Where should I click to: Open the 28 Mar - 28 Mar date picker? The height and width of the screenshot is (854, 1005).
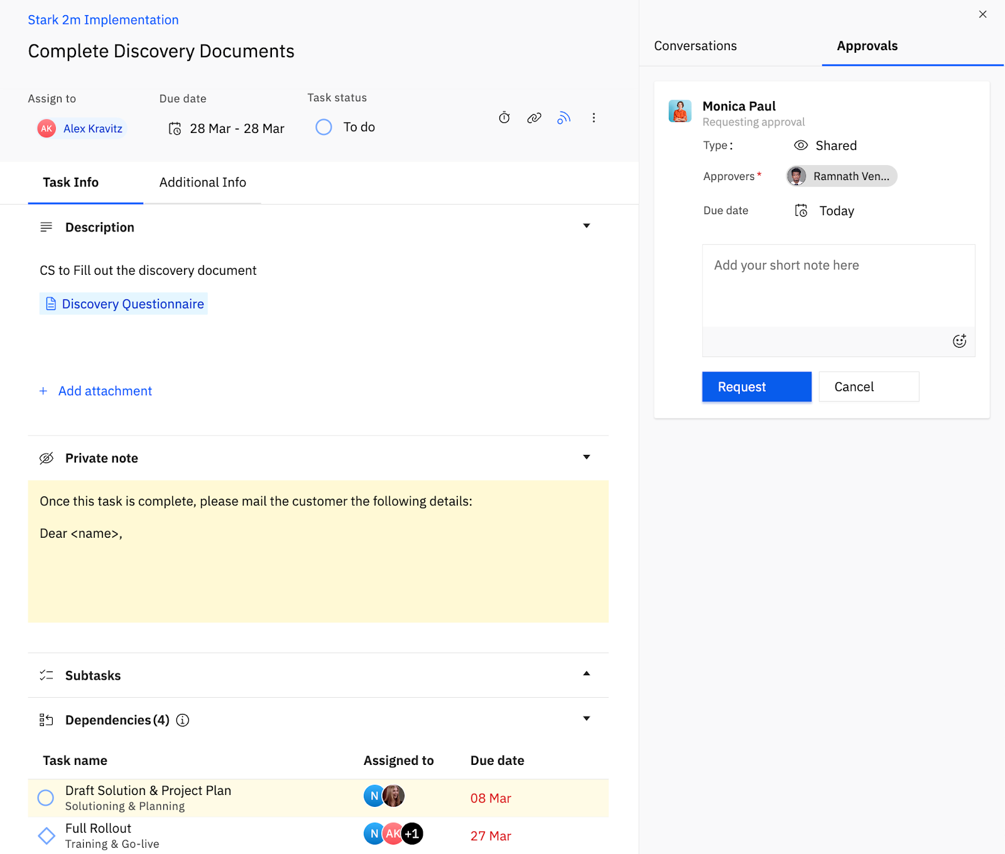[226, 129]
